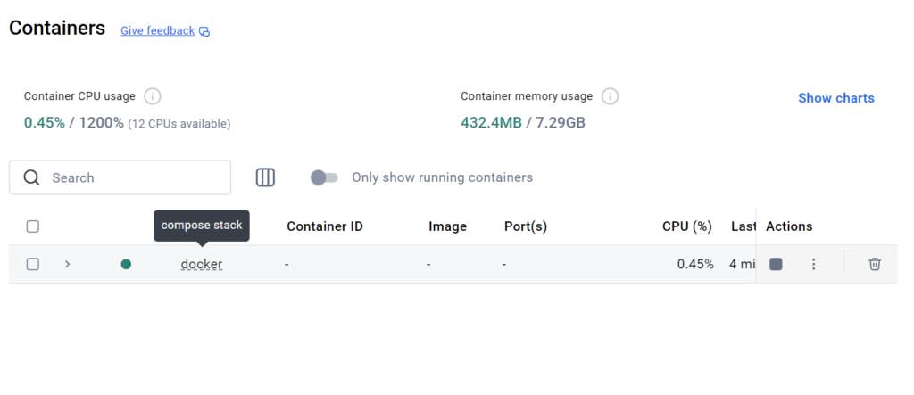Click the CPU usage info icon
Viewport: 914px width, 395px height.
[x=153, y=96]
